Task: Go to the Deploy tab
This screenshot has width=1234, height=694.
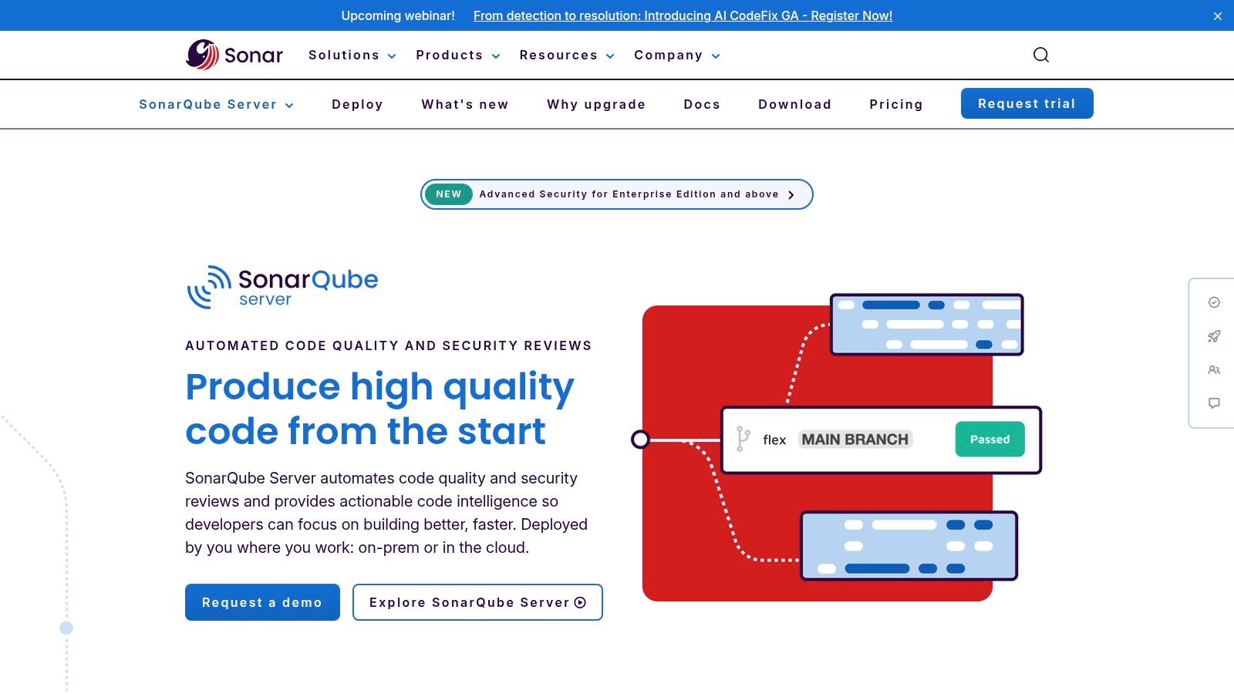Action: coord(357,105)
